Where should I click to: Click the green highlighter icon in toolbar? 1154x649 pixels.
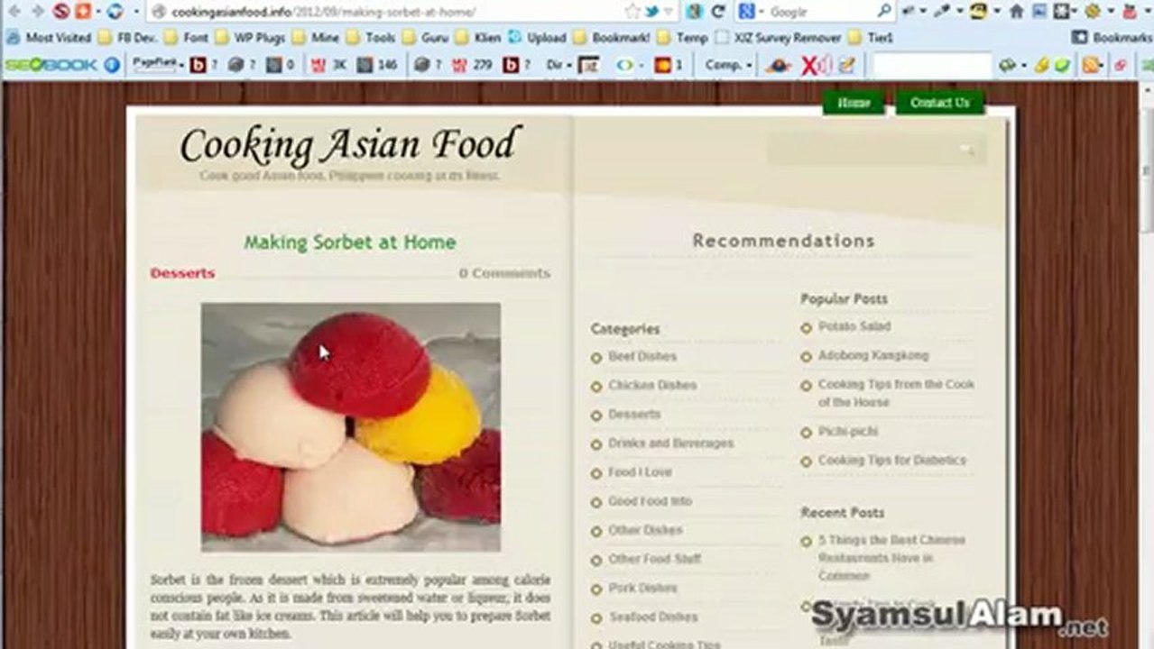(1062, 65)
